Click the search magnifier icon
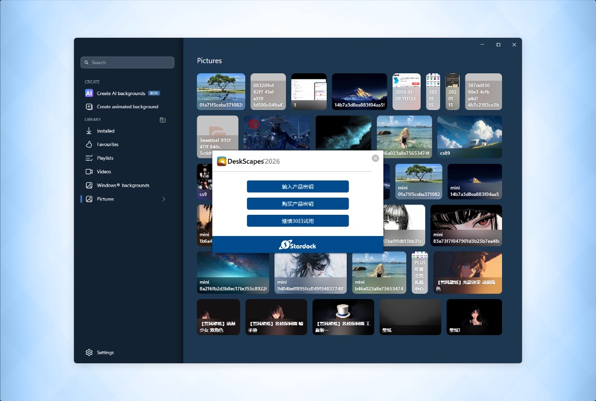Image resolution: width=596 pixels, height=401 pixels. coord(87,62)
